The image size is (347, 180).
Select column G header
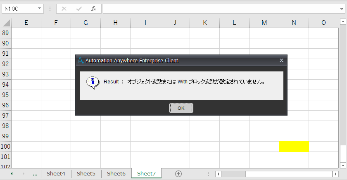tap(86, 23)
